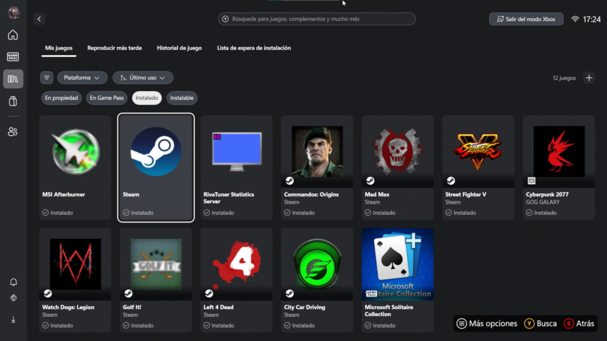This screenshot has width=607, height=341.
Task: Open the filter options icon
Action: [x=46, y=78]
